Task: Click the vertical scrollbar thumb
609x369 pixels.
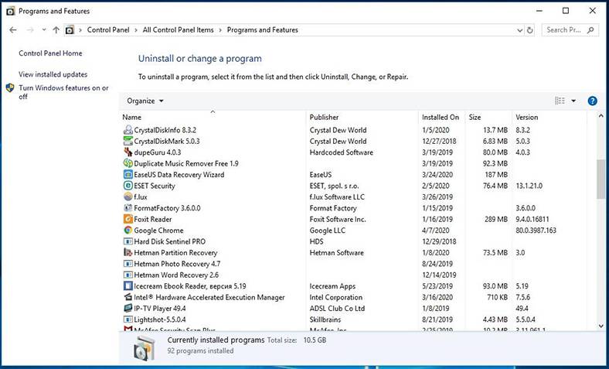Action: tap(600, 179)
